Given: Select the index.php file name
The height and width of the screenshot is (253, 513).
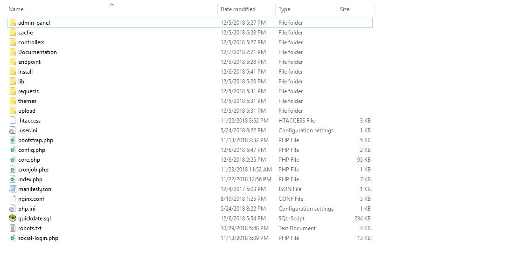Looking at the screenshot, I should (30, 179).
